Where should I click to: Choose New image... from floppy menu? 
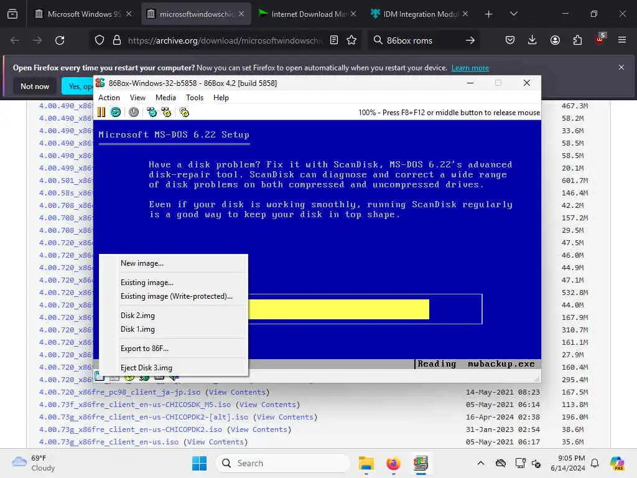pyautogui.click(x=174, y=263)
